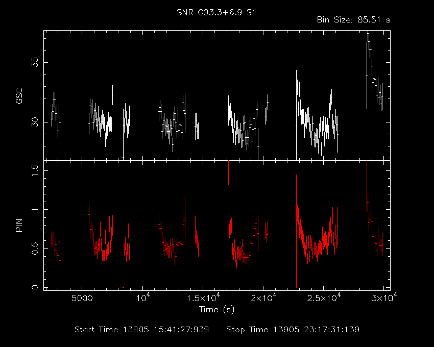Click the "Time (s)" x-axis label
The height and width of the screenshot is (347, 434).
point(216,309)
